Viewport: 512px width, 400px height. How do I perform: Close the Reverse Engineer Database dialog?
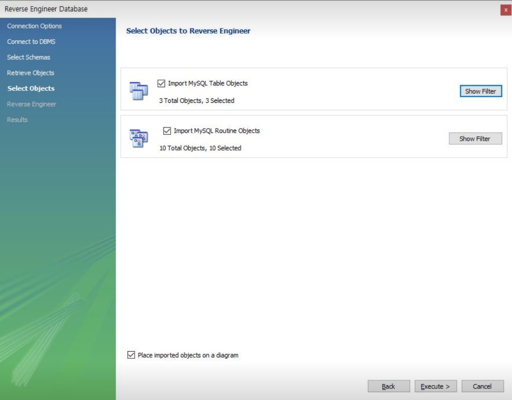(x=506, y=10)
